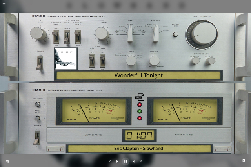Toggle repeat playback mode
The image size is (251, 167).
pyautogui.click(x=111, y=161)
